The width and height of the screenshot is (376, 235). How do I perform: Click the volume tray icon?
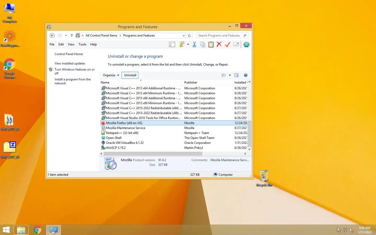click(351, 230)
